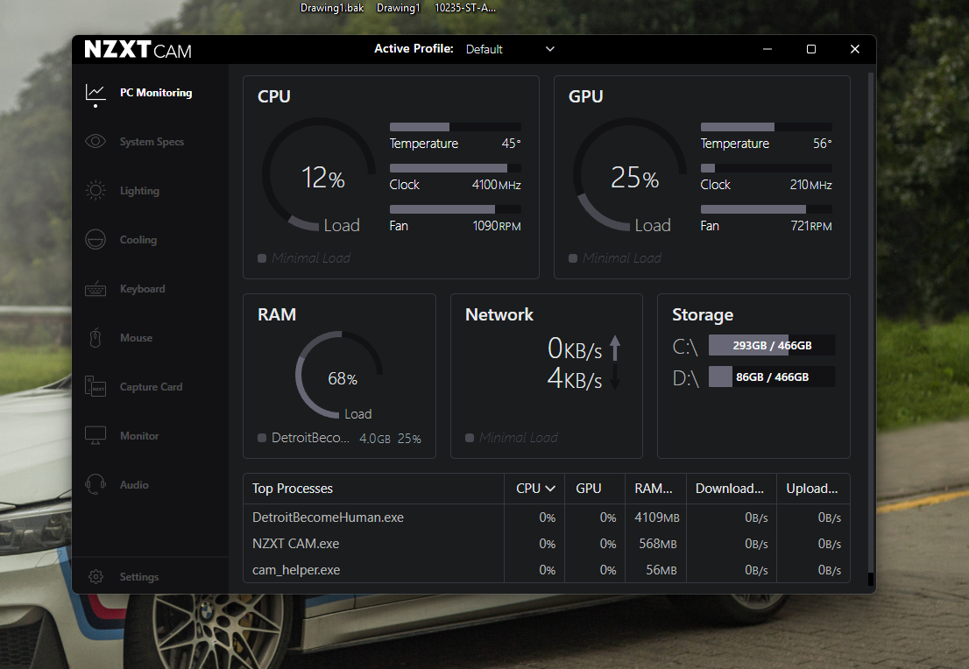Sort processes by CPU column chevron

pyautogui.click(x=550, y=489)
